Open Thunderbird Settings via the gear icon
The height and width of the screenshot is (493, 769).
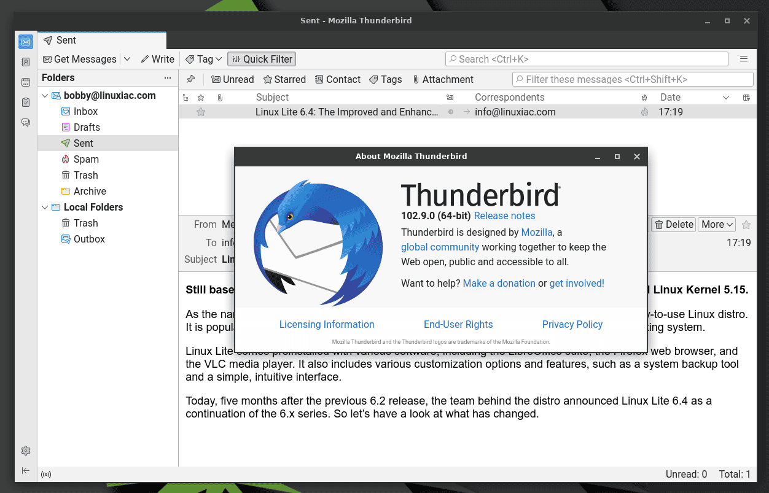click(x=25, y=450)
